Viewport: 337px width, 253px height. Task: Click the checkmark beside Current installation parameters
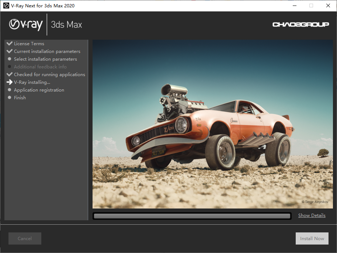coord(9,51)
